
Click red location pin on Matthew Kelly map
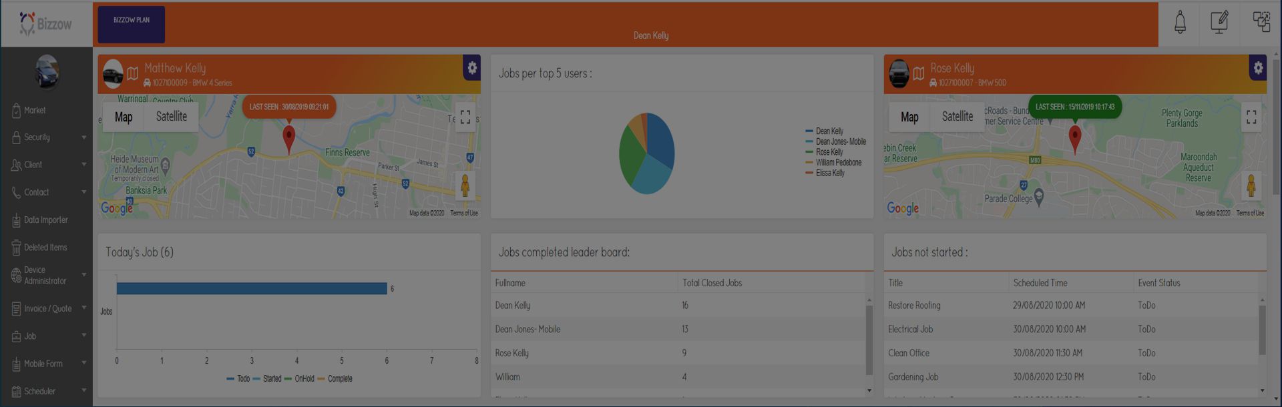(x=288, y=139)
